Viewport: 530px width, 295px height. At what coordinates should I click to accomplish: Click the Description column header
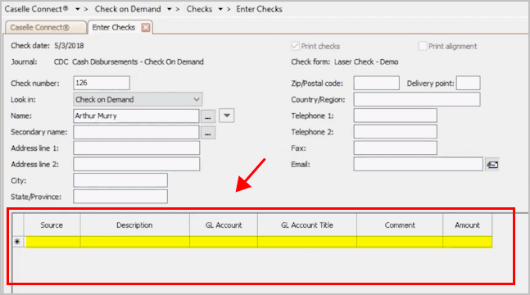coord(134,225)
